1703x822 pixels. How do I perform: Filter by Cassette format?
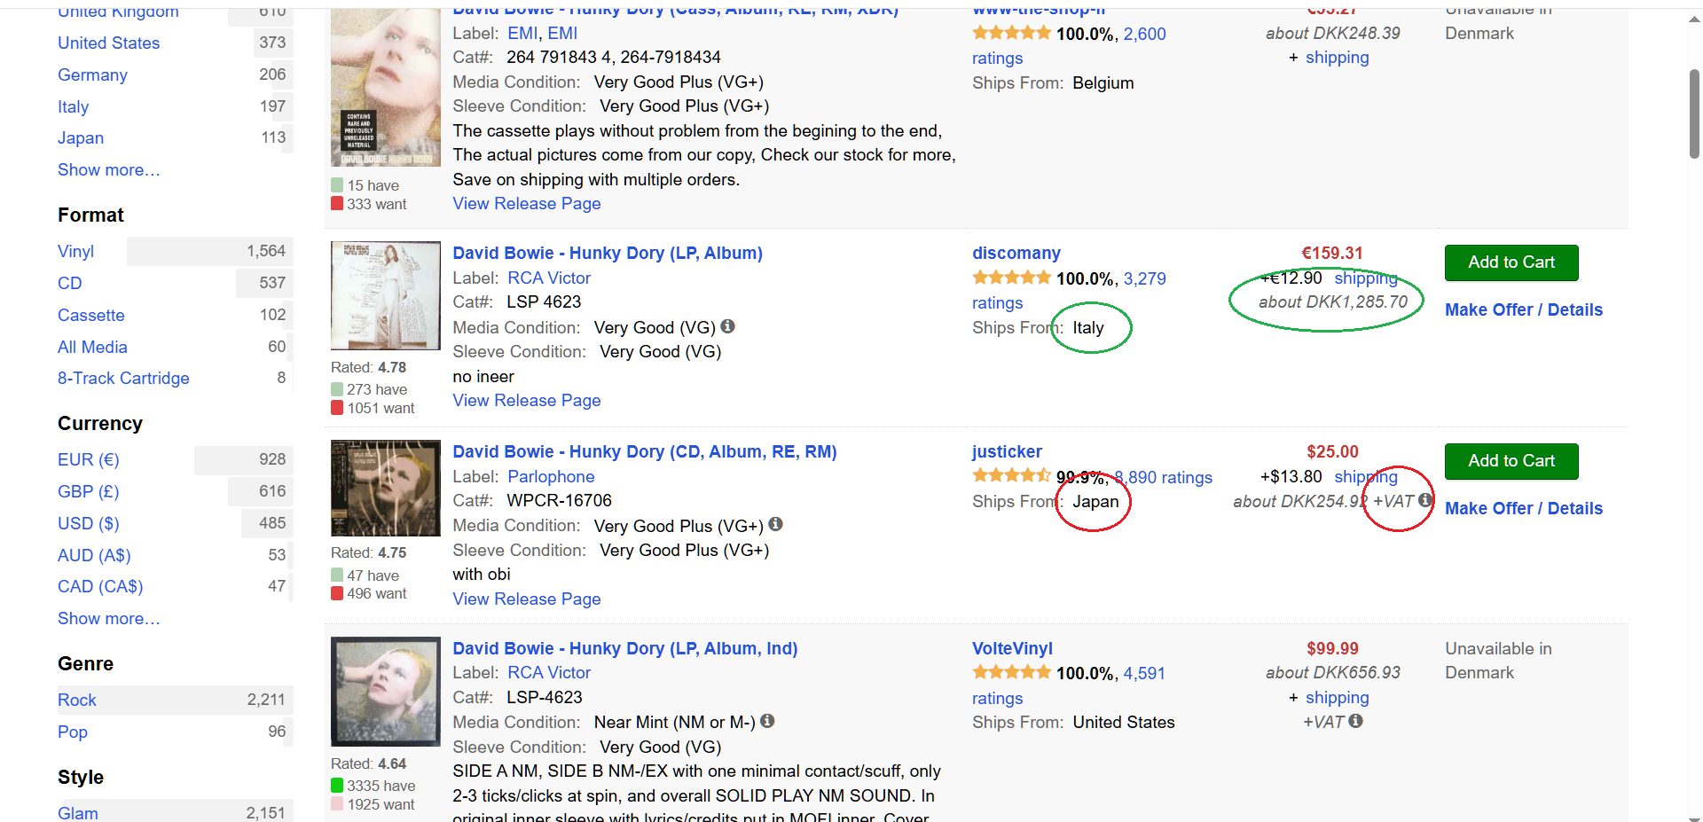click(91, 315)
